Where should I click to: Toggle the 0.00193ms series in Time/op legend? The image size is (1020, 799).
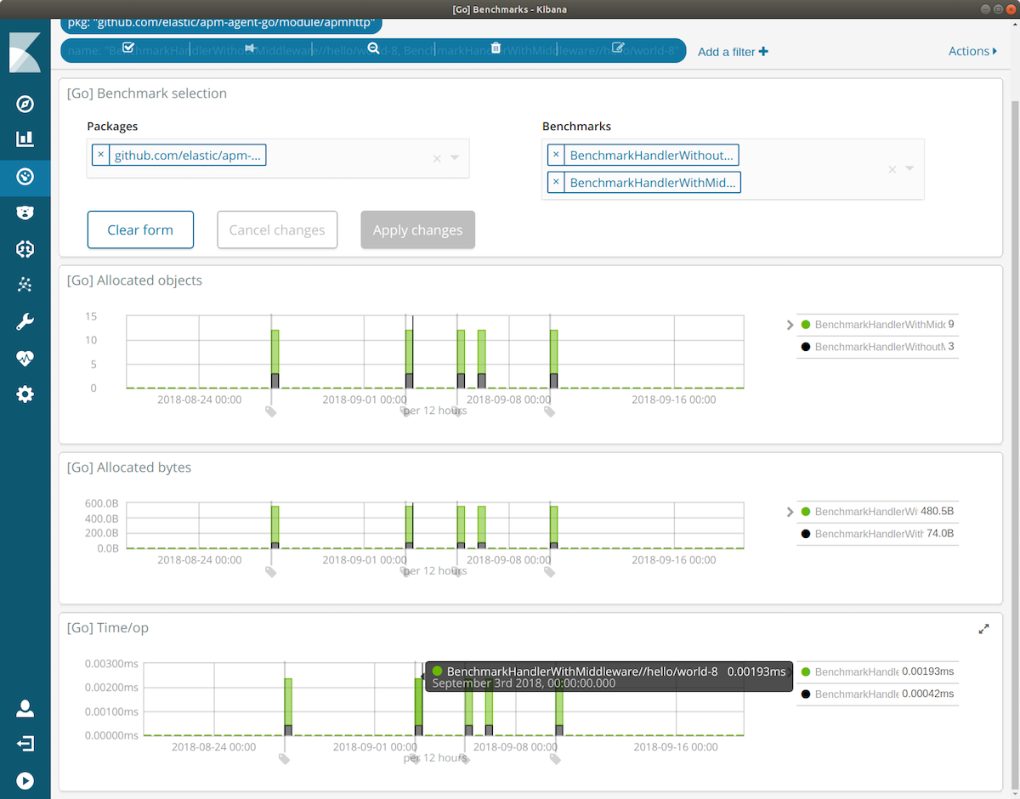877,671
